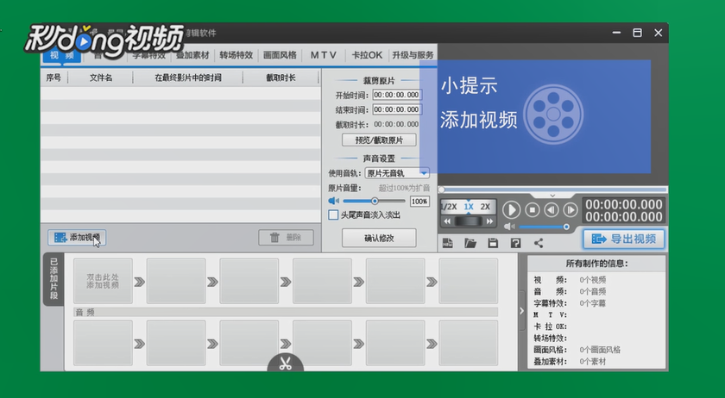The height and width of the screenshot is (398, 725).
Task: Click the open project folder icon
Action: tap(470, 243)
